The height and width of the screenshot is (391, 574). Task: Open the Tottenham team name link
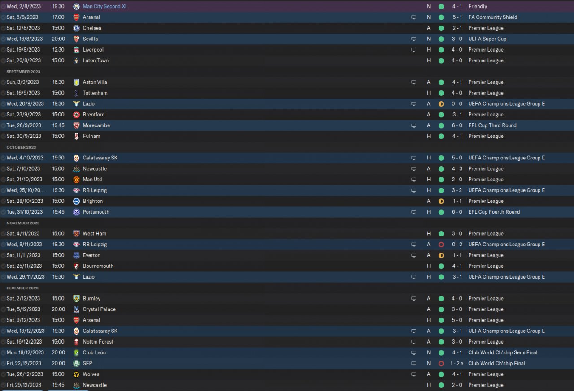tap(95, 93)
